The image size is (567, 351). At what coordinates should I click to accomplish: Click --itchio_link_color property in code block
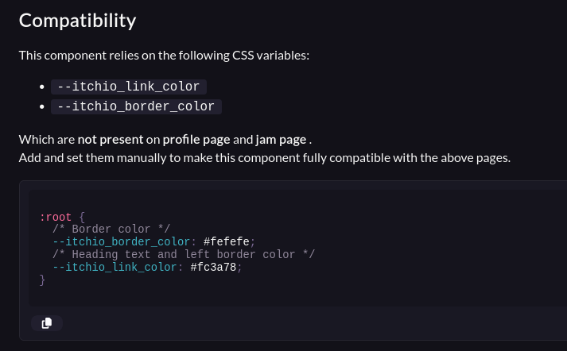[115, 268]
